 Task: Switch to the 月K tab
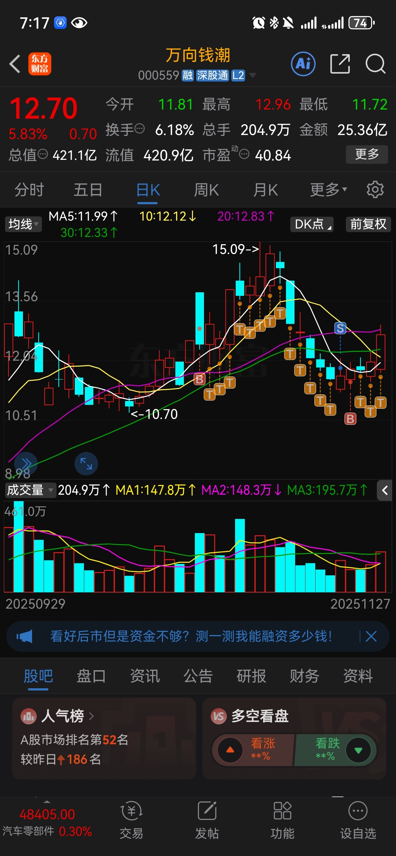266,190
